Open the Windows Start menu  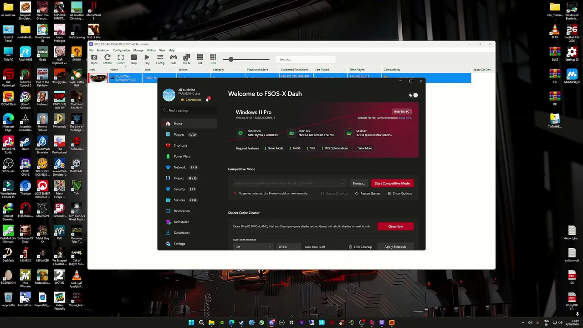point(191,323)
